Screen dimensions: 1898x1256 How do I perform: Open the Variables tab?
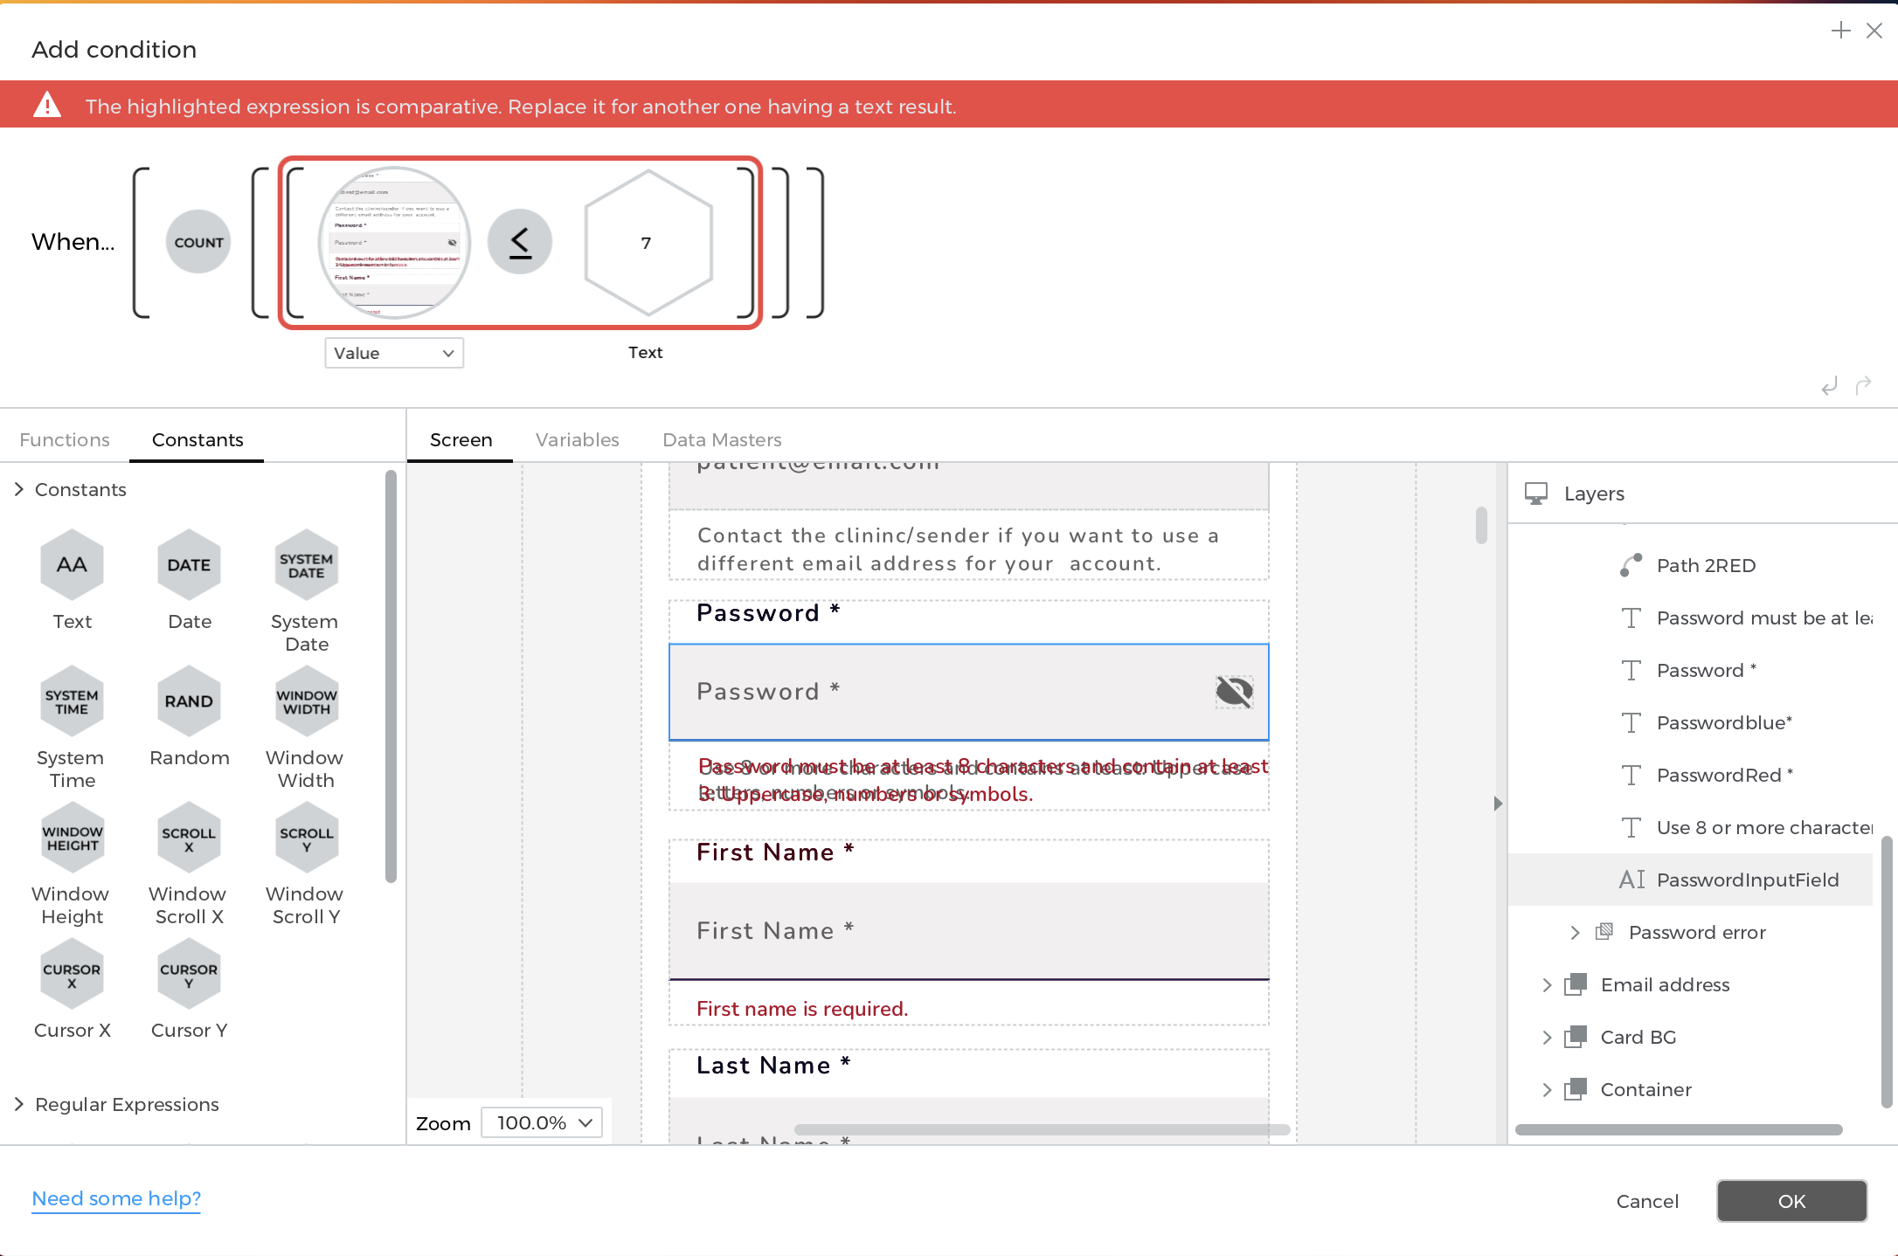(577, 439)
